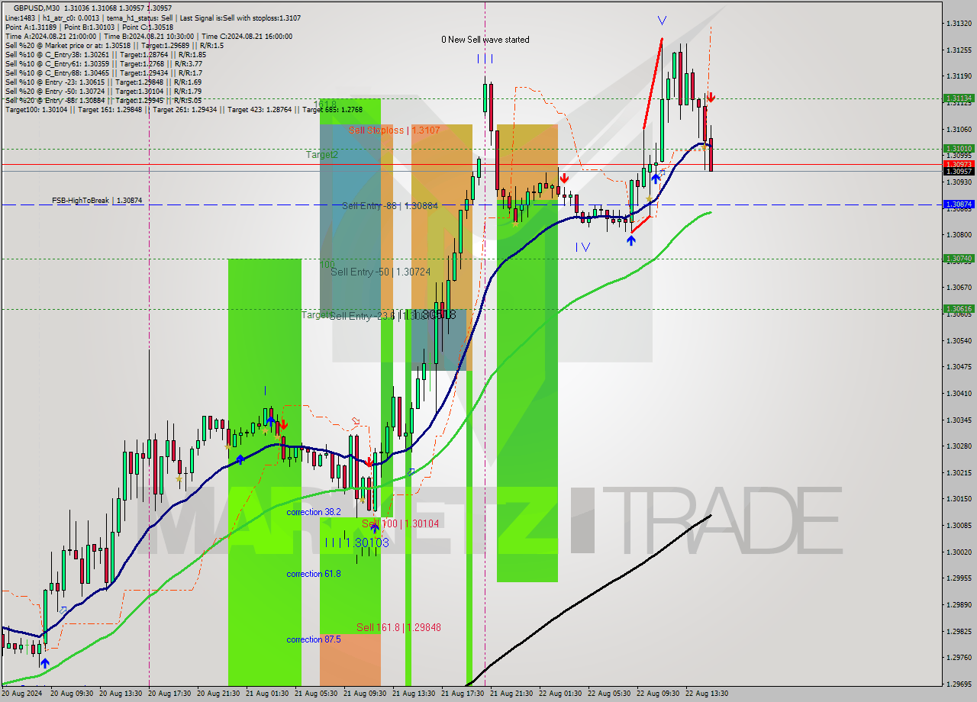The height and width of the screenshot is (702, 977).
Task: Click green price tag 1.30740 on axis
Action: 959,259
